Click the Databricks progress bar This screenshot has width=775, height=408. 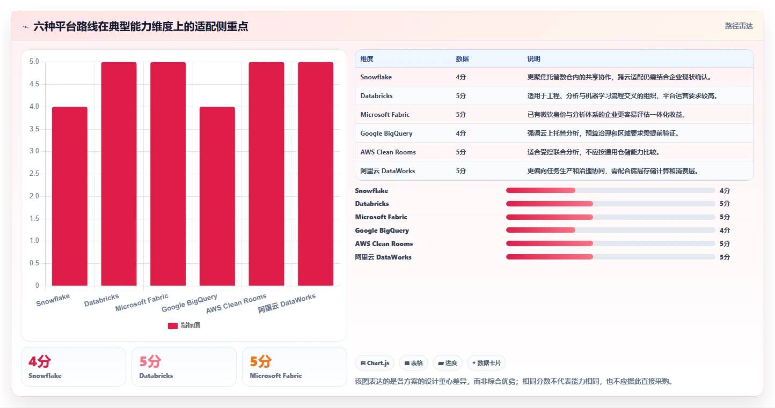(610, 204)
